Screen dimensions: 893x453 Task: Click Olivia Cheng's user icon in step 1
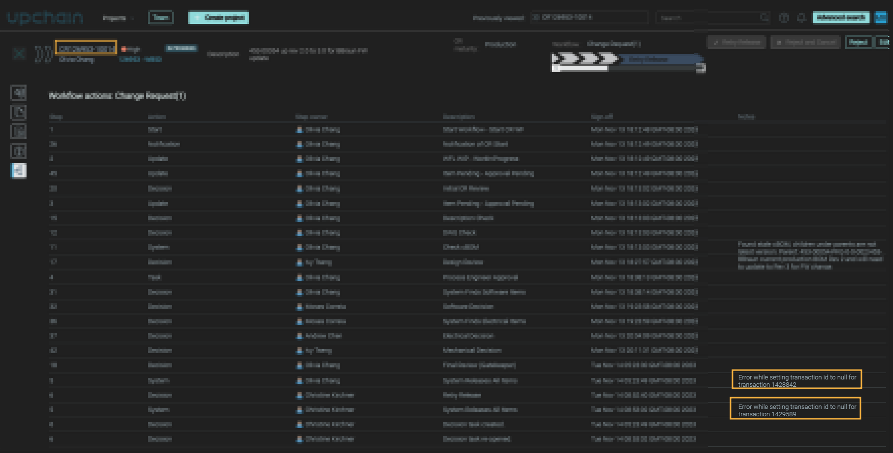tap(299, 130)
